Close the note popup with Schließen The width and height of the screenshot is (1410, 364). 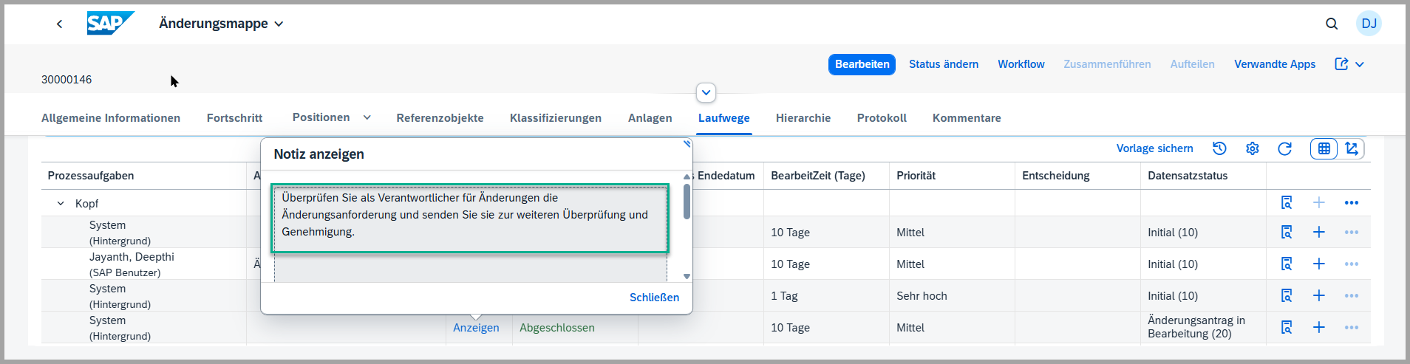tap(654, 297)
